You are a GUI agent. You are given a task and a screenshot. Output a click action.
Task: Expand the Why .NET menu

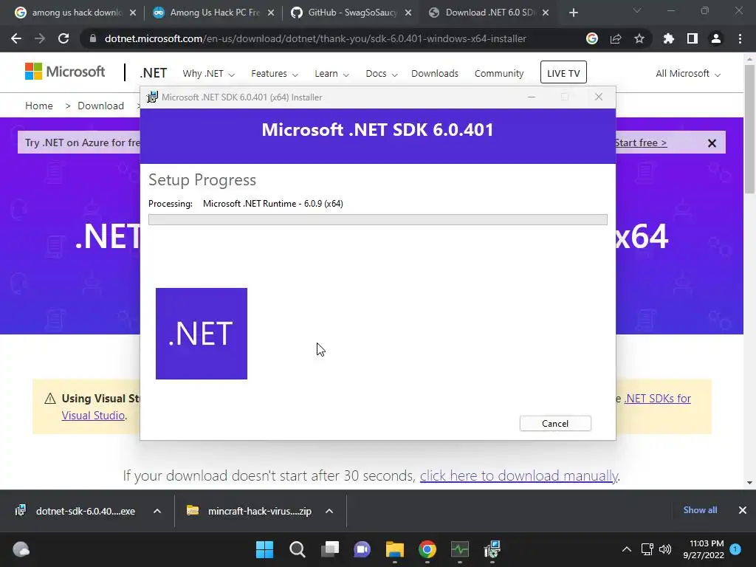(208, 74)
